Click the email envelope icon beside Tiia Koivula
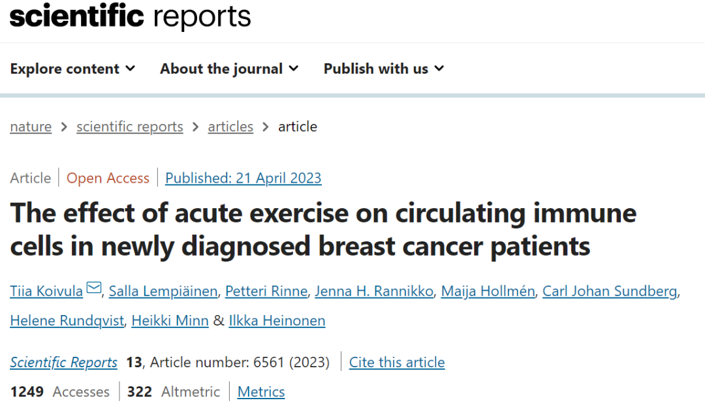 click(94, 288)
